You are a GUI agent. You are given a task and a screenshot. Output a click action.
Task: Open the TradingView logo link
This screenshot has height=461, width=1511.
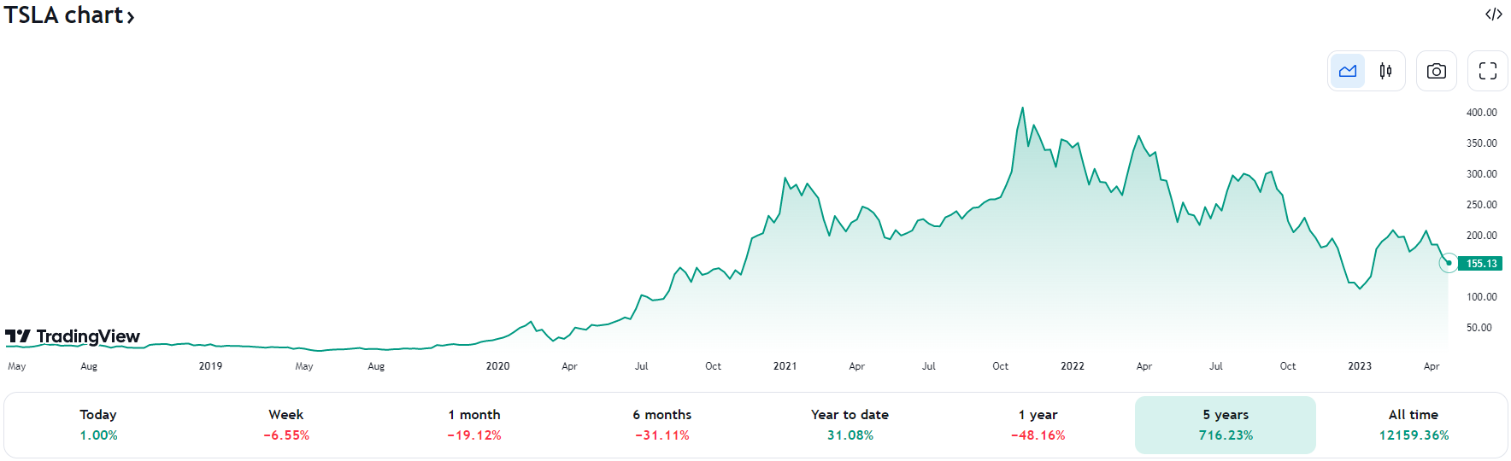tap(73, 336)
